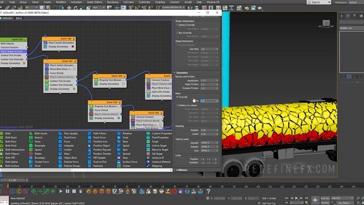Image resolution: width=364 pixels, height=205 pixels.
Task: Click the trash icon in Phoenix toolbar
Action: tap(80, 191)
